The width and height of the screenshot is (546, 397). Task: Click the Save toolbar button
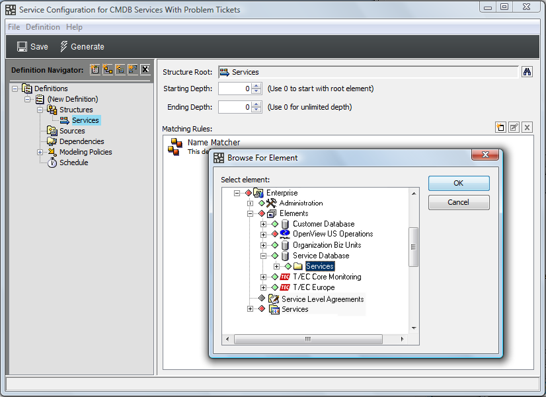pos(32,47)
